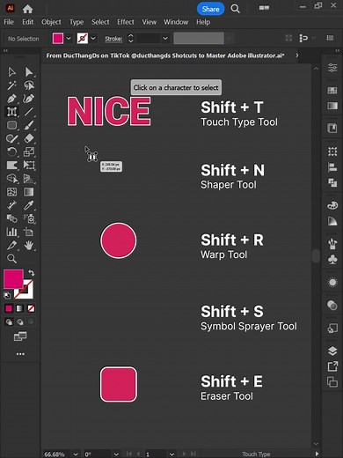Click the Share button
The image size is (343, 458).
(210, 9)
